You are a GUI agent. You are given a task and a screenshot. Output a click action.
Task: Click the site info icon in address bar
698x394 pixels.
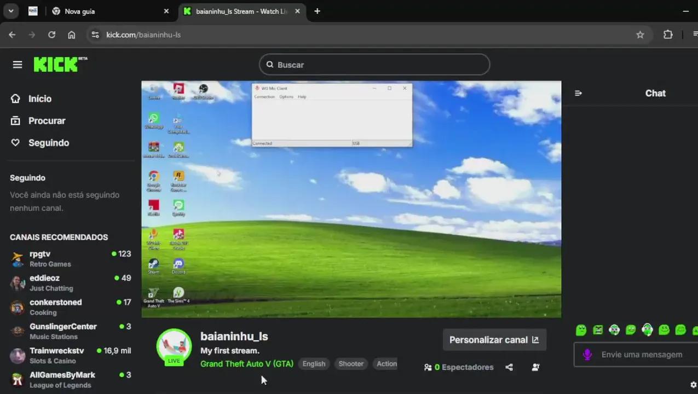click(95, 34)
